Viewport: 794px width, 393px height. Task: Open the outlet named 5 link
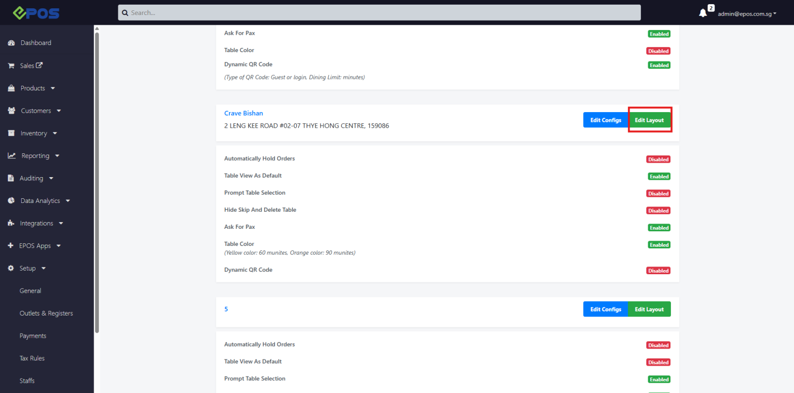point(226,309)
